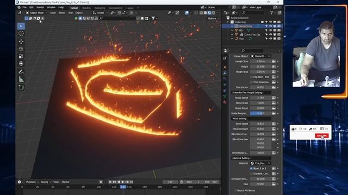Open the Object Mode dropdown
The image size is (348, 195).
[x=36, y=13]
